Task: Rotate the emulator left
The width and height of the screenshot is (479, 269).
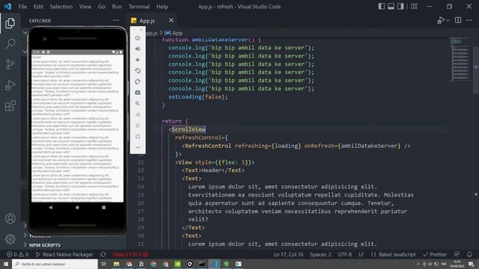Action: click(x=138, y=71)
